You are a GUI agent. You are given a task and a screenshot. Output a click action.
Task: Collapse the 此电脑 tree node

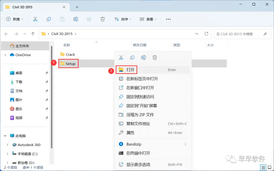point(5,136)
